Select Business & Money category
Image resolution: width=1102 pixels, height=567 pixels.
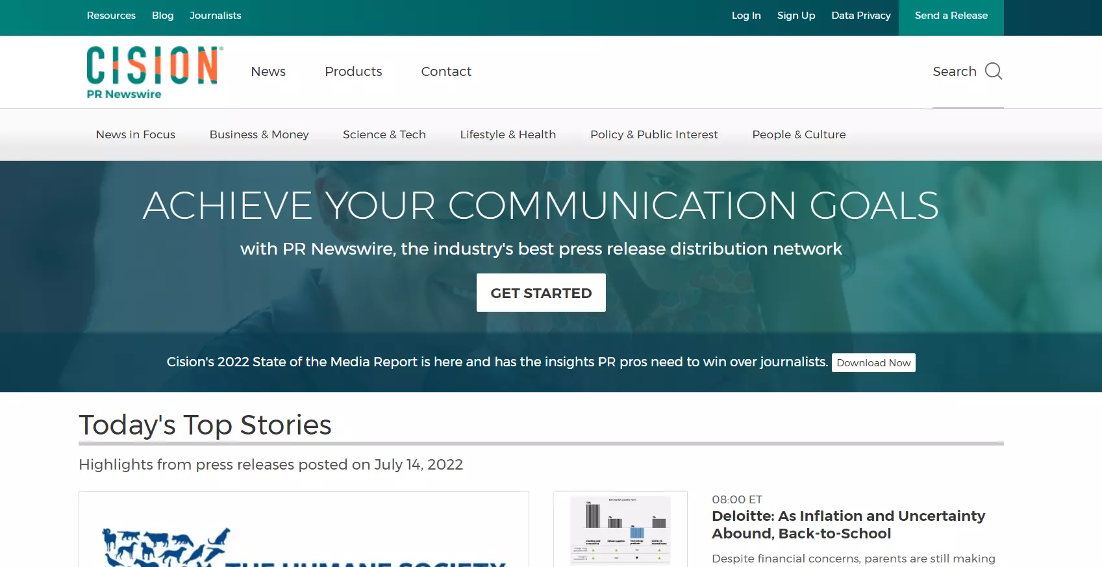259,134
